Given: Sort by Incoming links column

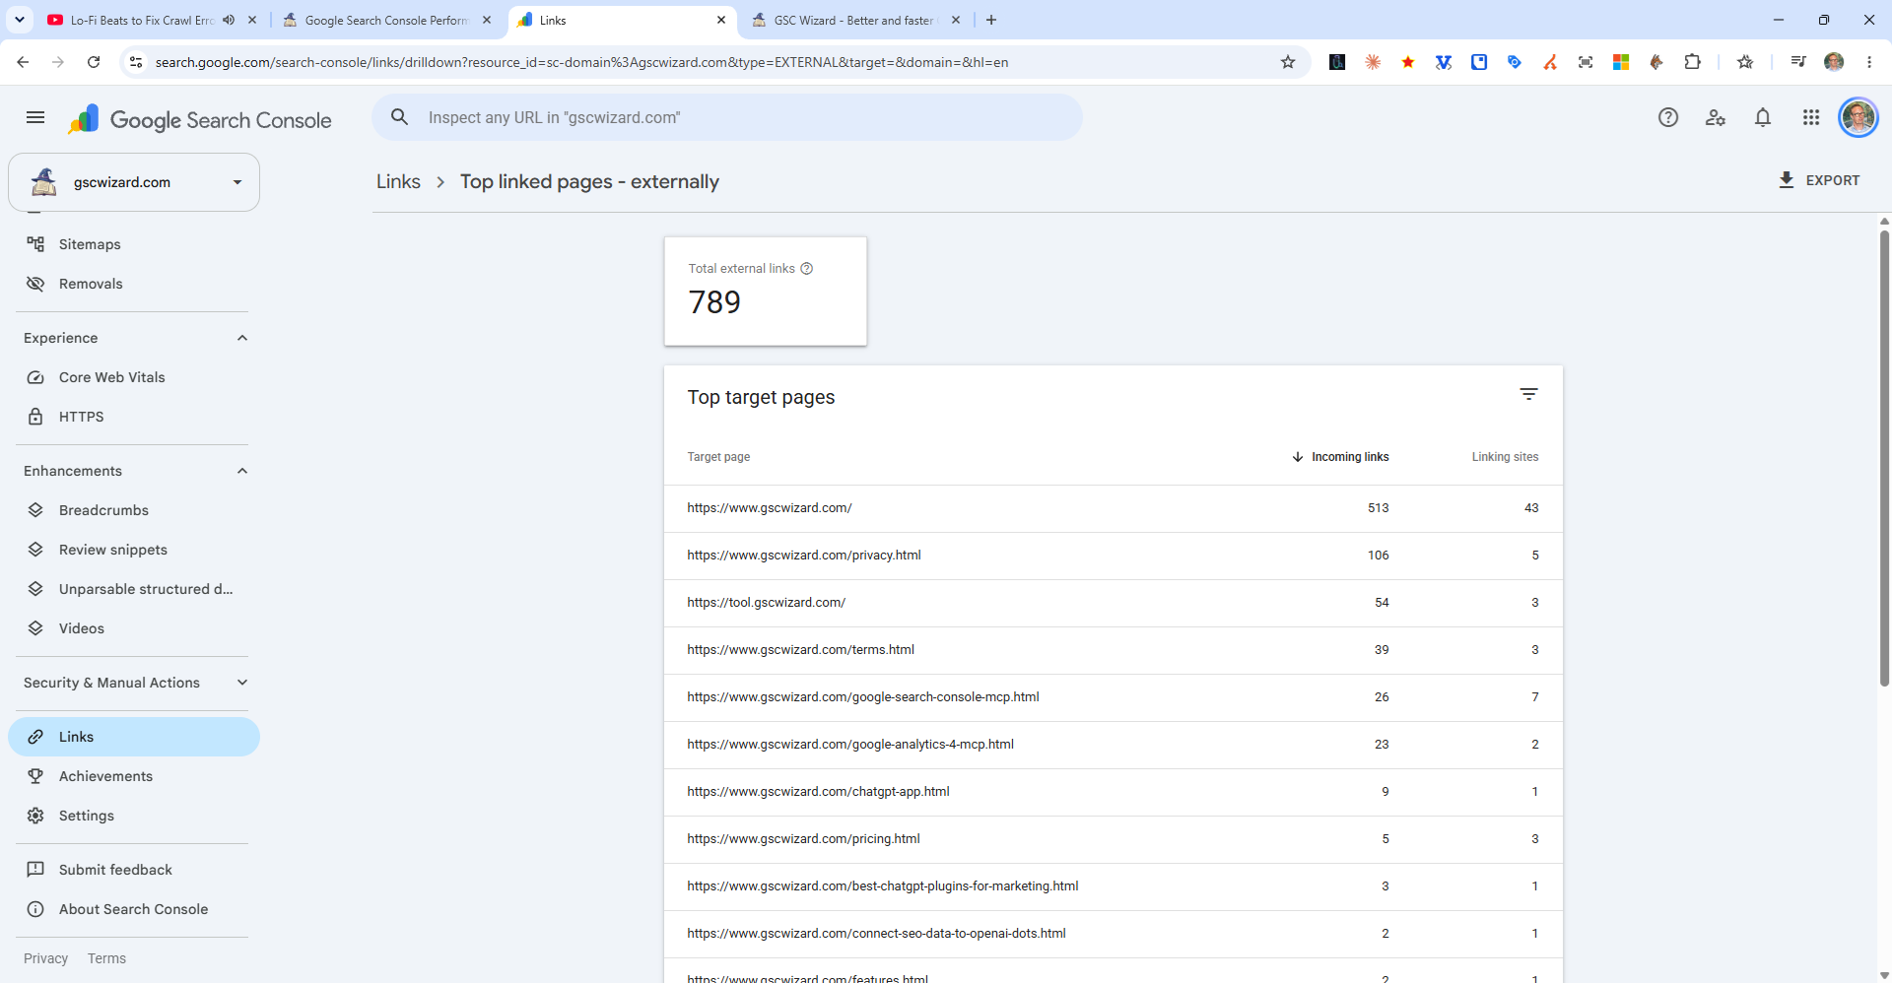Looking at the screenshot, I should click(1340, 457).
